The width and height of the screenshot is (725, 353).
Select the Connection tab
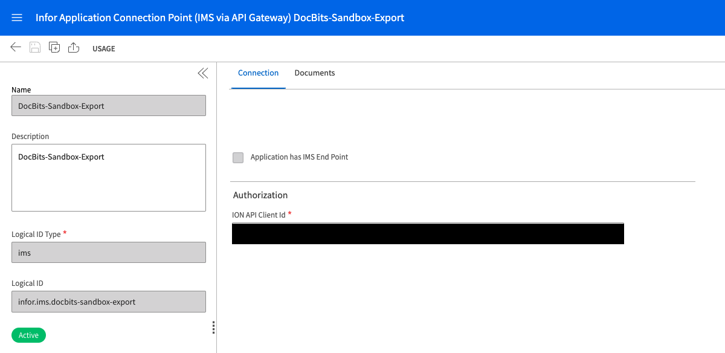click(258, 73)
